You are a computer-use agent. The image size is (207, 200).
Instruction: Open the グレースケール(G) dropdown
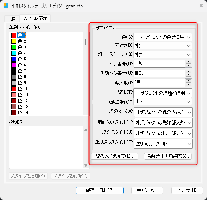coord(163,55)
